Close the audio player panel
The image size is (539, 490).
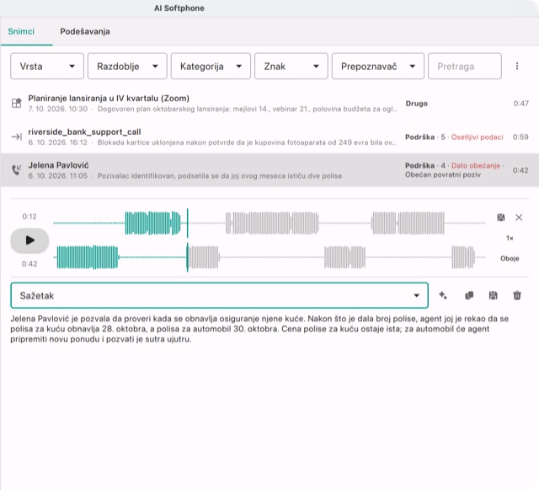(519, 218)
